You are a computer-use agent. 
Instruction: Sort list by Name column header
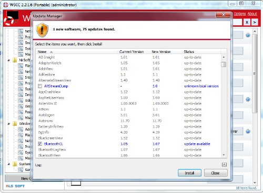pos(77,51)
